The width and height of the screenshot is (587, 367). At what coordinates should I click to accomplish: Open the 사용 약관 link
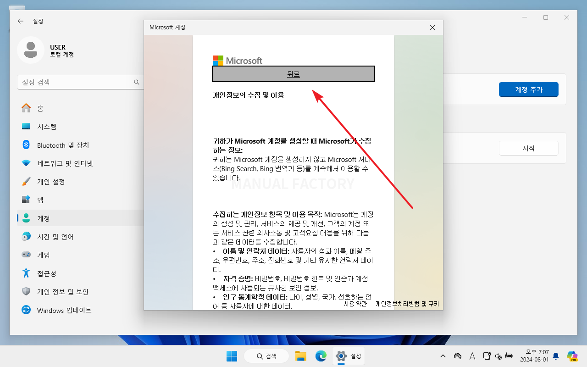tap(355, 304)
